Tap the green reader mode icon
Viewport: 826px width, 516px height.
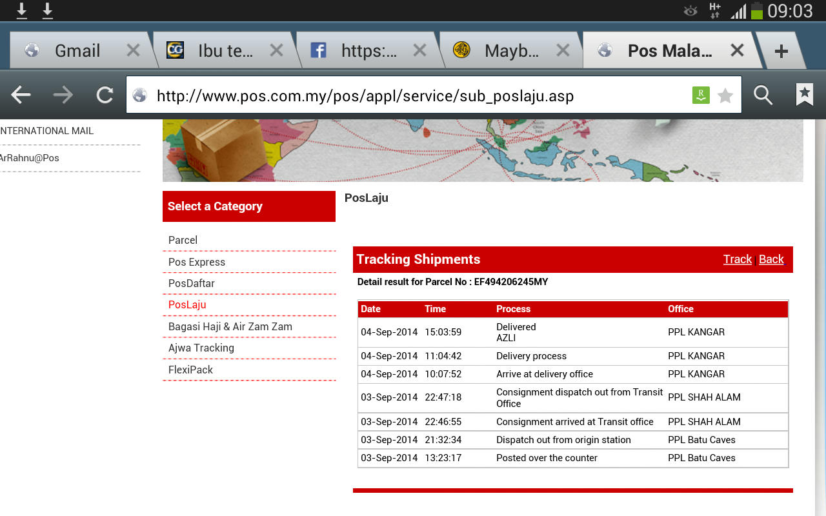coord(701,95)
